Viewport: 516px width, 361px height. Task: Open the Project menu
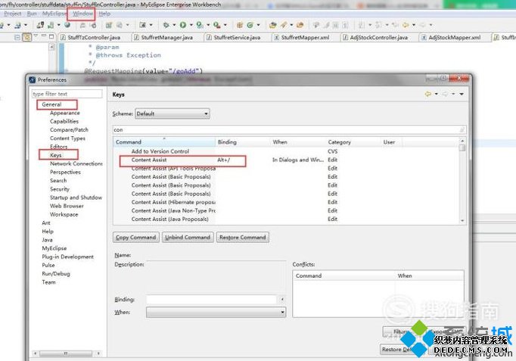[x=13, y=14]
